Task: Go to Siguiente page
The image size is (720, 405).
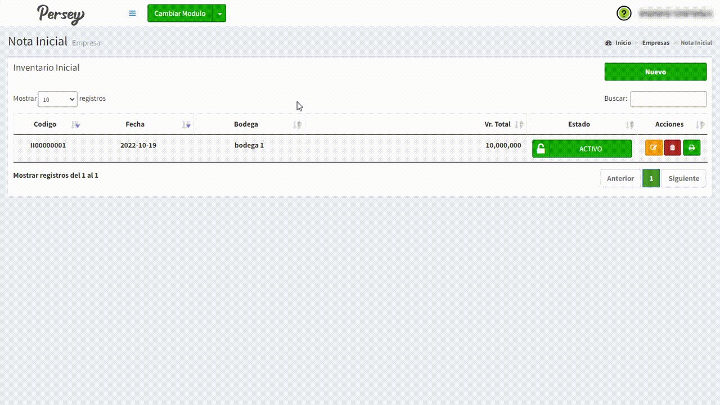Action: click(x=683, y=178)
